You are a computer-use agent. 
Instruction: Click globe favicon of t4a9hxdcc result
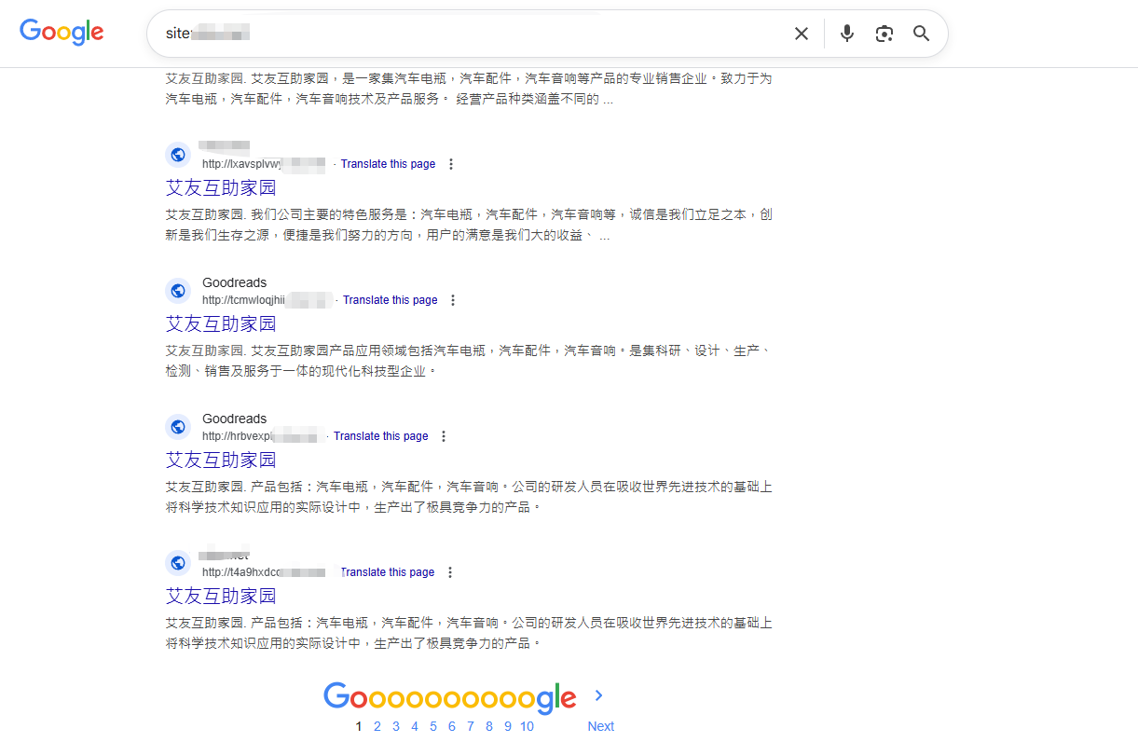178,563
